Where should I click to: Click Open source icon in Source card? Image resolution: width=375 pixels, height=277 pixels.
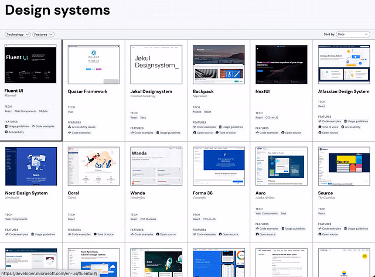point(320,234)
